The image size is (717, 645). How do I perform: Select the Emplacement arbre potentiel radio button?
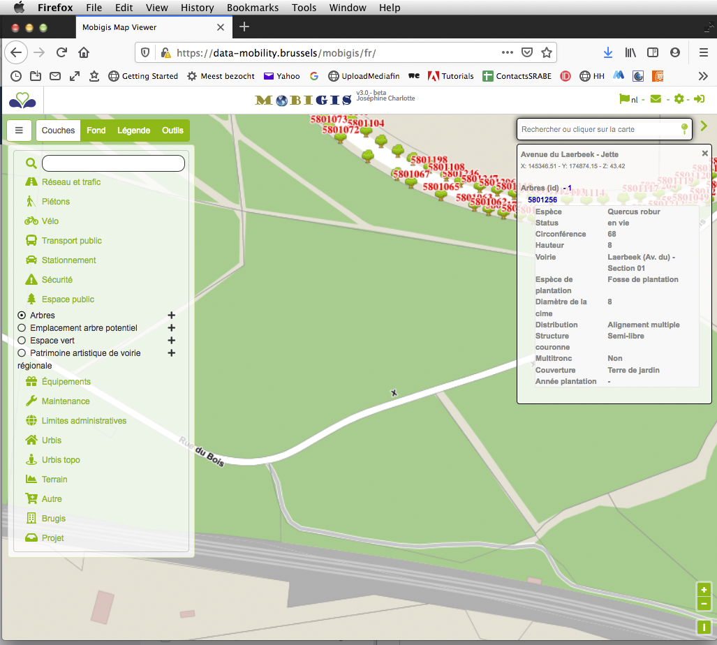[x=22, y=328]
